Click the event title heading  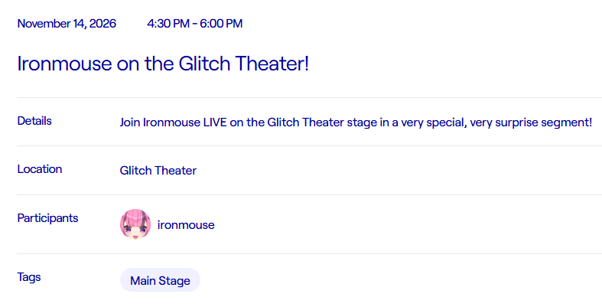pos(163,64)
